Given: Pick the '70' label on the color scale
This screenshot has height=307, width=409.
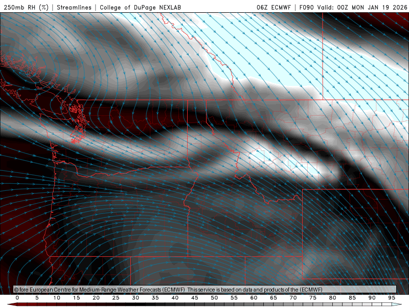Looking at the screenshot, I should [293, 298].
